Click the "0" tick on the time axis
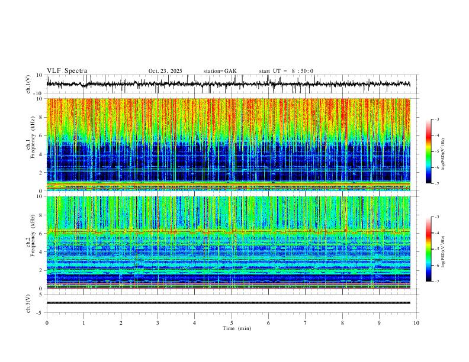 (x=47, y=323)
